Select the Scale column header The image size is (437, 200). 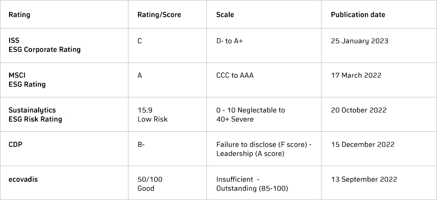click(225, 14)
